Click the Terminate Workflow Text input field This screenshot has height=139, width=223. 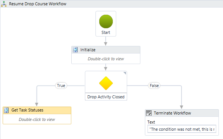(x=182, y=129)
